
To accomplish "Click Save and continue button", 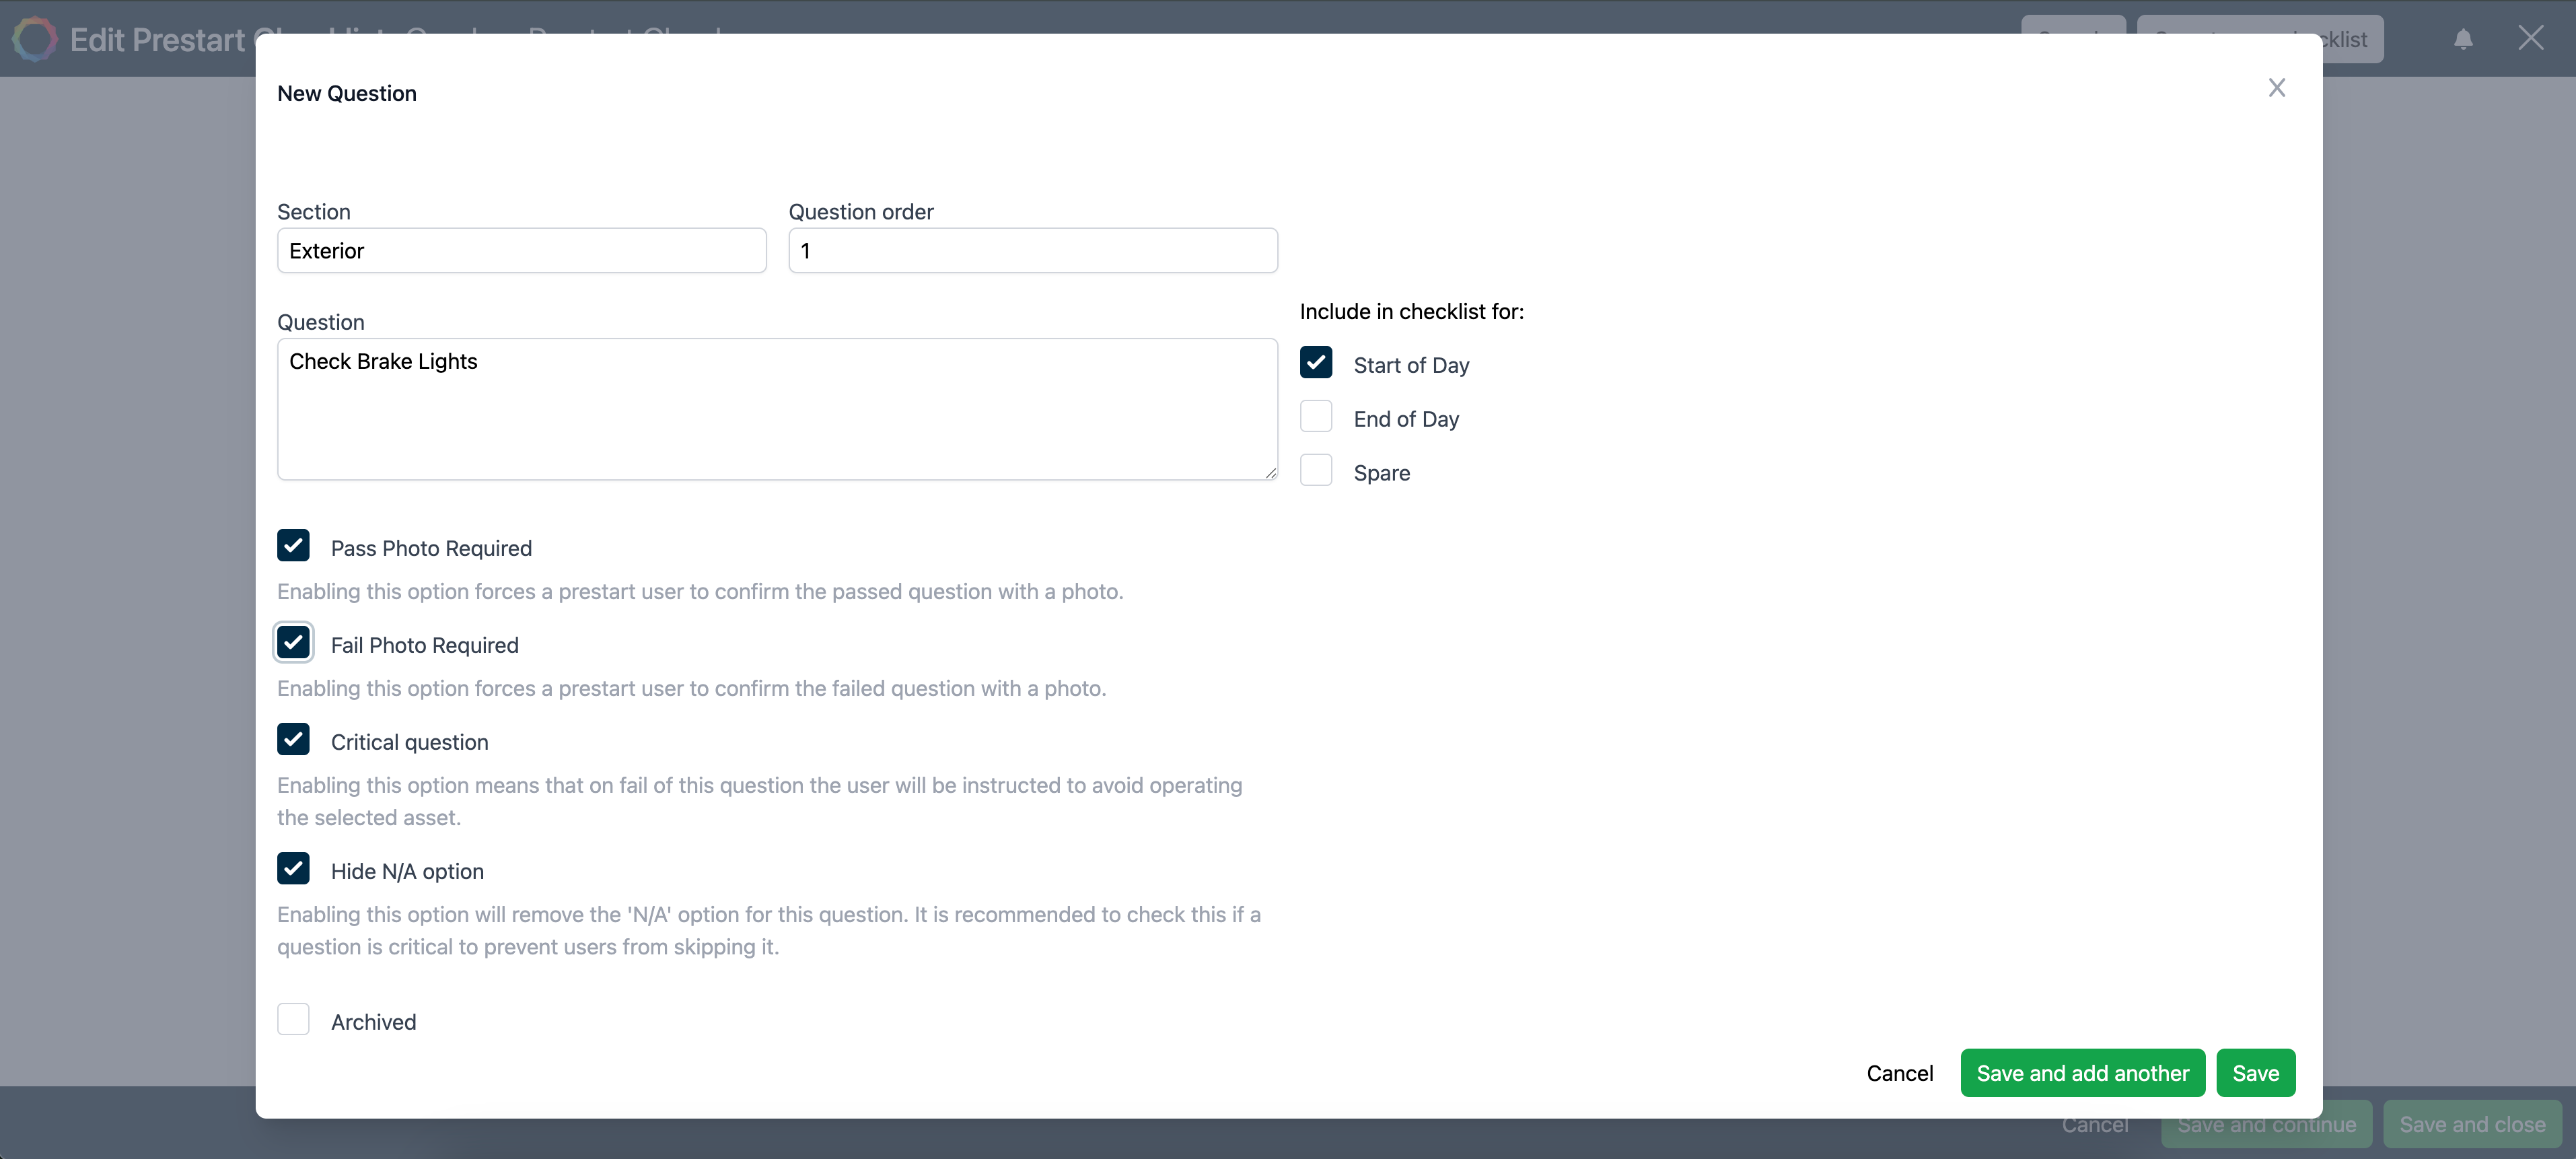I will pos(2266,1124).
